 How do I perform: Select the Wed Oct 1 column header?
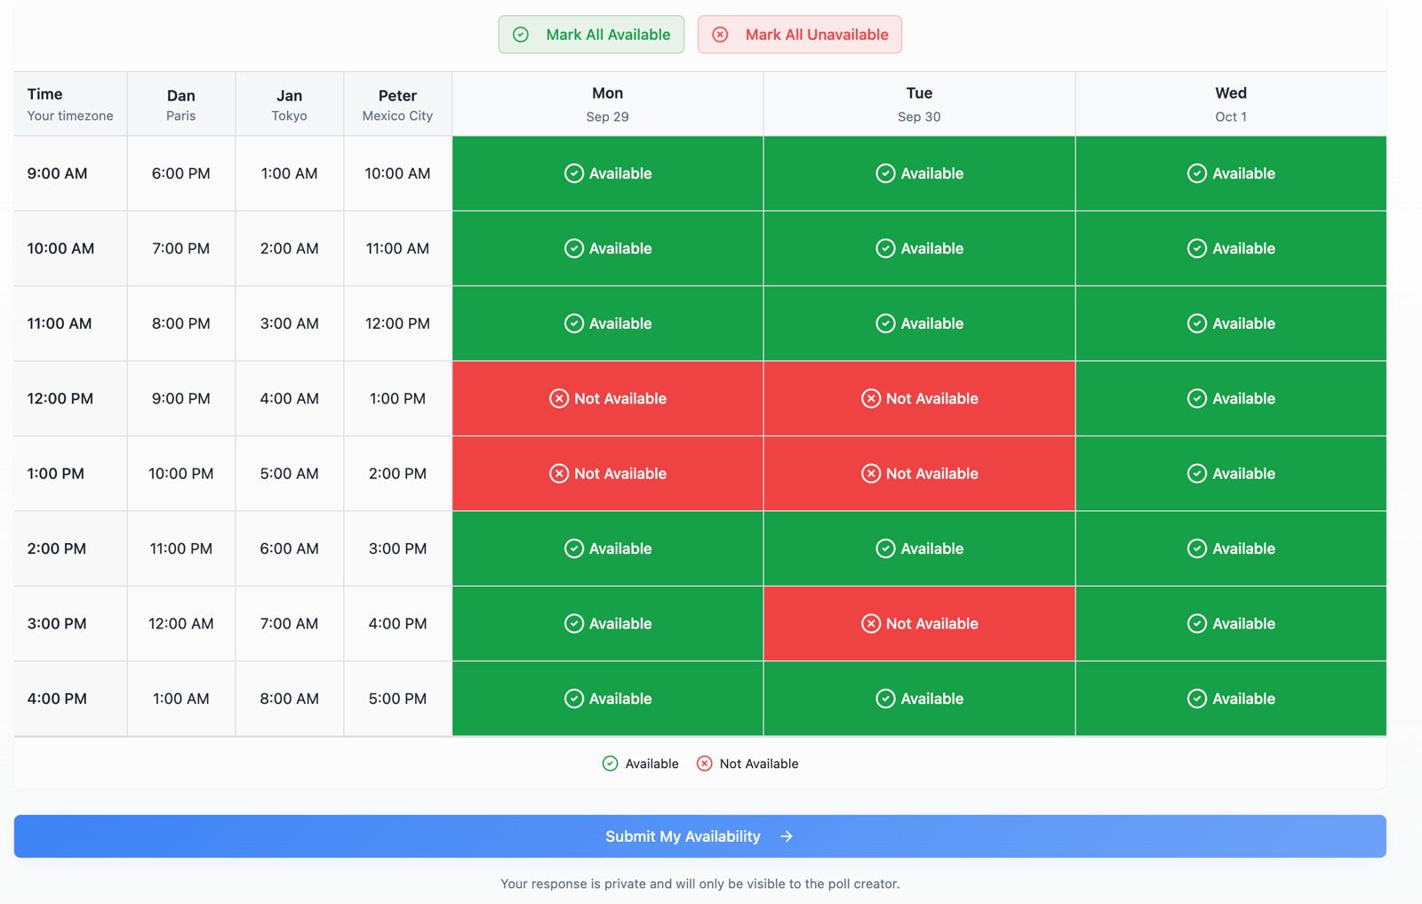[x=1230, y=104]
